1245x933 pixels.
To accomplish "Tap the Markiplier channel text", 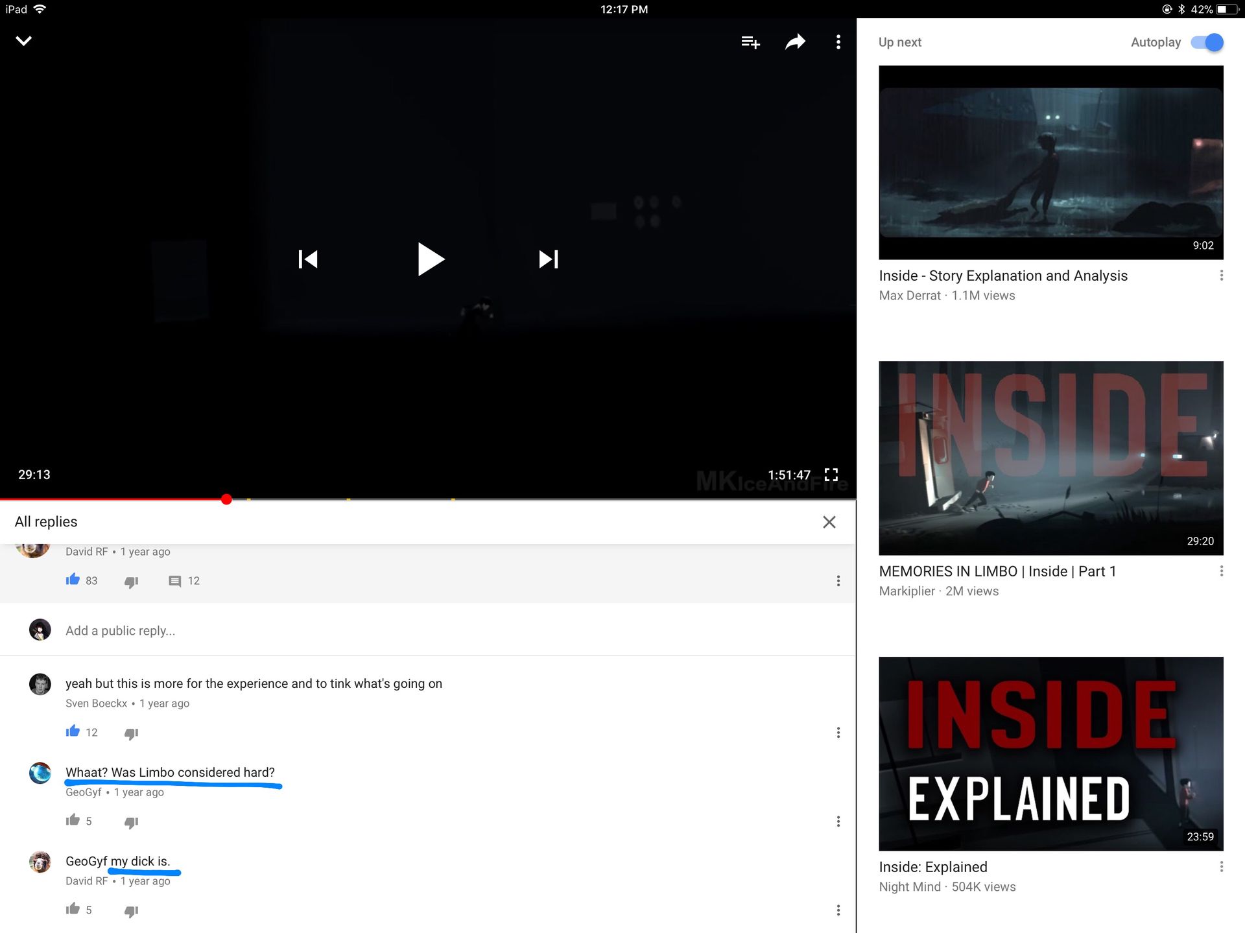I will tap(907, 591).
